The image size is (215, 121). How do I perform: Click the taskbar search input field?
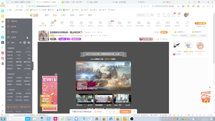click(16, 119)
